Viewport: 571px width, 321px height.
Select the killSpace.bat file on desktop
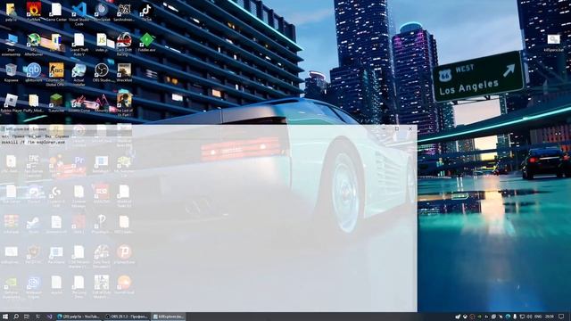pyautogui.click(x=553, y=43)
